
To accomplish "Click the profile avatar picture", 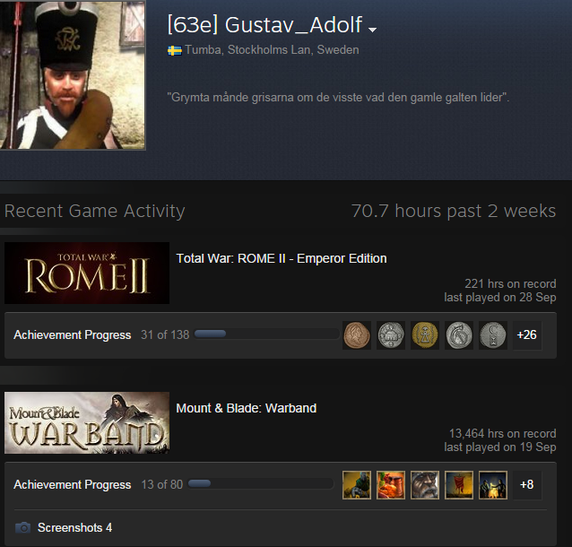I will point(73,74).
